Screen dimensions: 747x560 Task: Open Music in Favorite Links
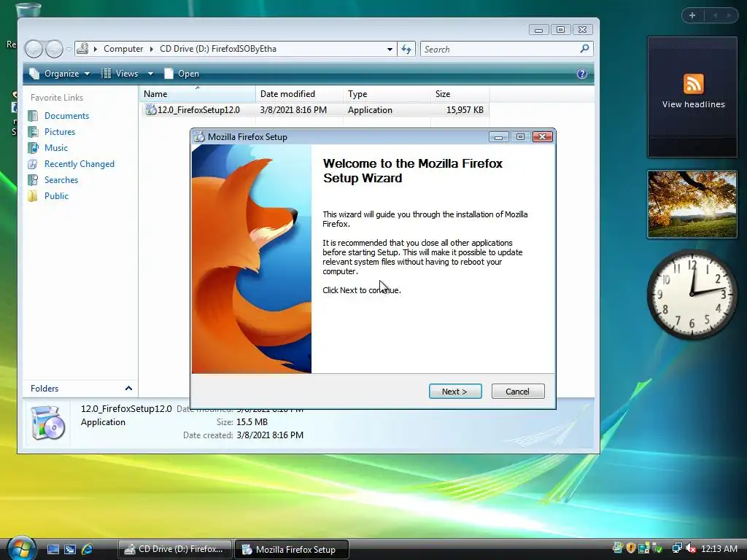[55, 148]
